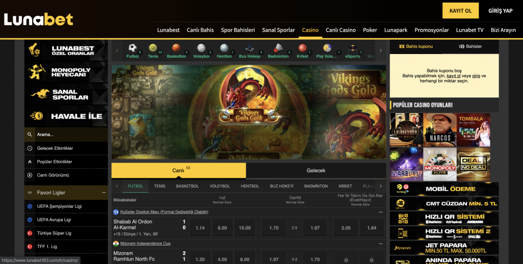Image resolution: width=523 pixels, height=264 pixels.
Task: Click the Kulüpler Dostluk Maçı globe icon
Action: point(116,212)
